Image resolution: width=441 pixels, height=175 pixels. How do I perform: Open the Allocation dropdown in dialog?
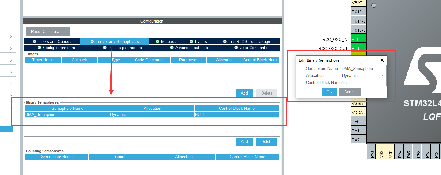[364, 75]
